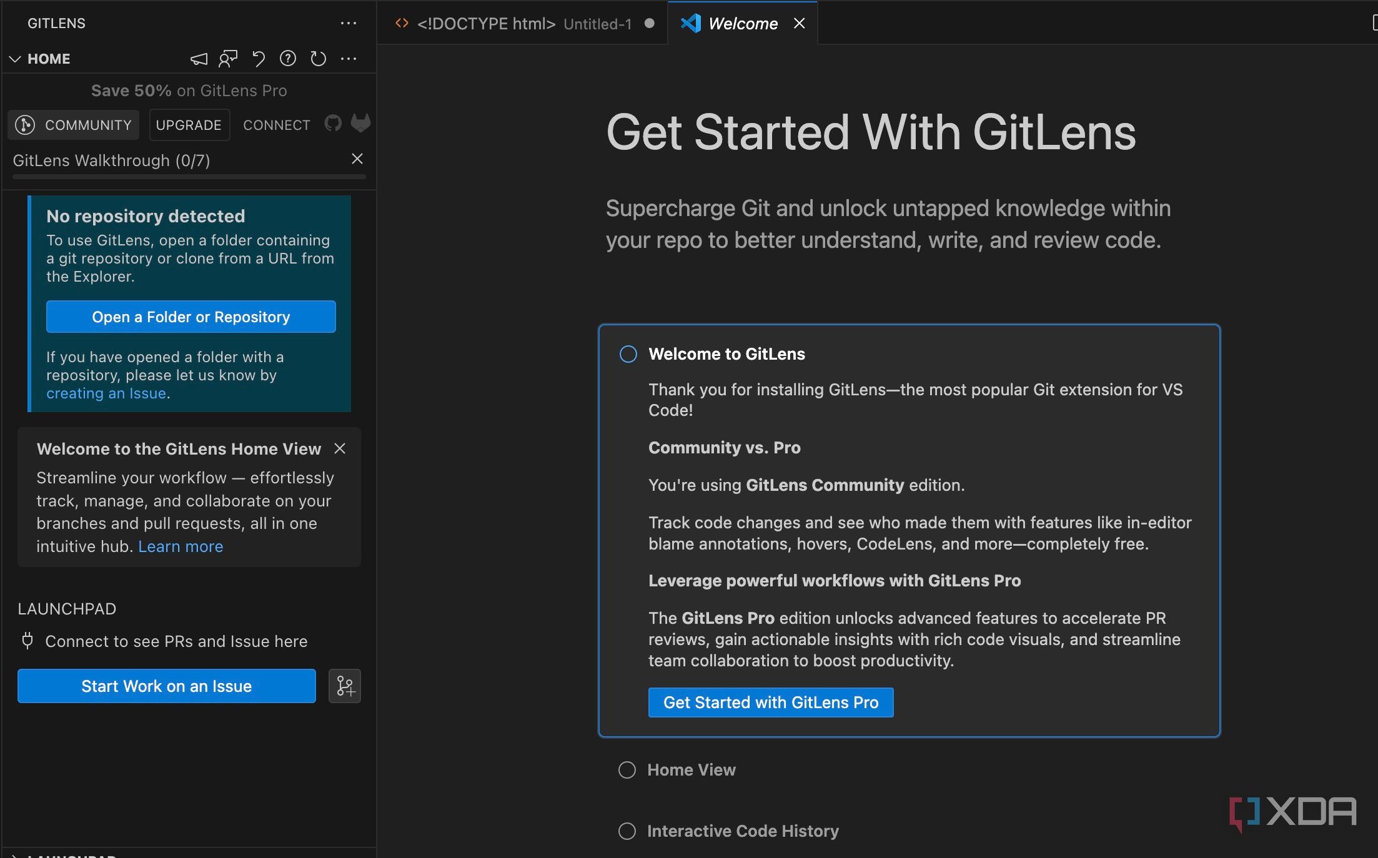Click the HTML file icon on Untitled-1 tab

(x=402, y=23)
